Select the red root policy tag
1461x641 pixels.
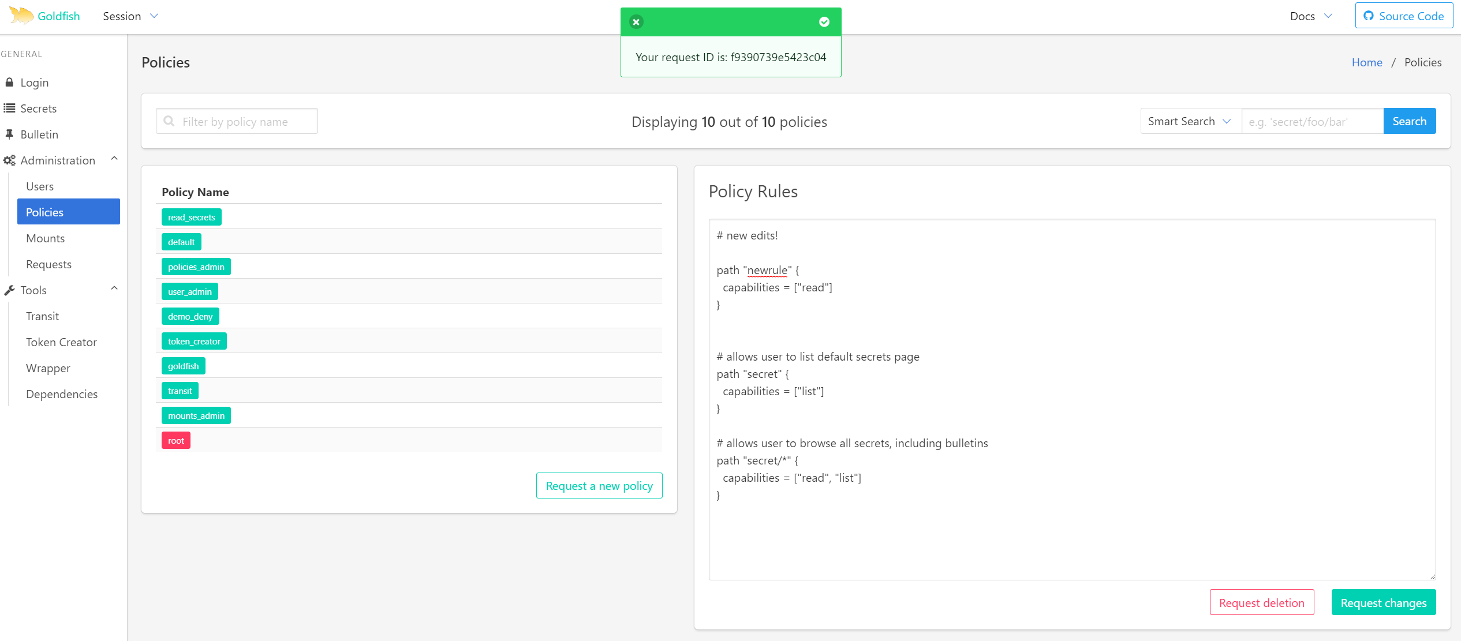[x=175, y=441]
